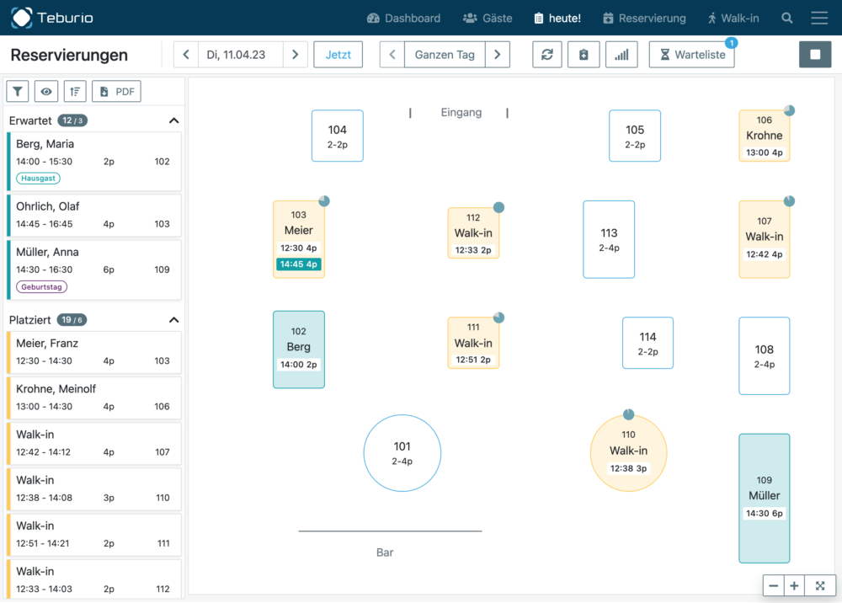Image resolution: width=842 pixels, height=603 pixels.
Task: Open the bar chart statistics icon
Action: (621, 55)
